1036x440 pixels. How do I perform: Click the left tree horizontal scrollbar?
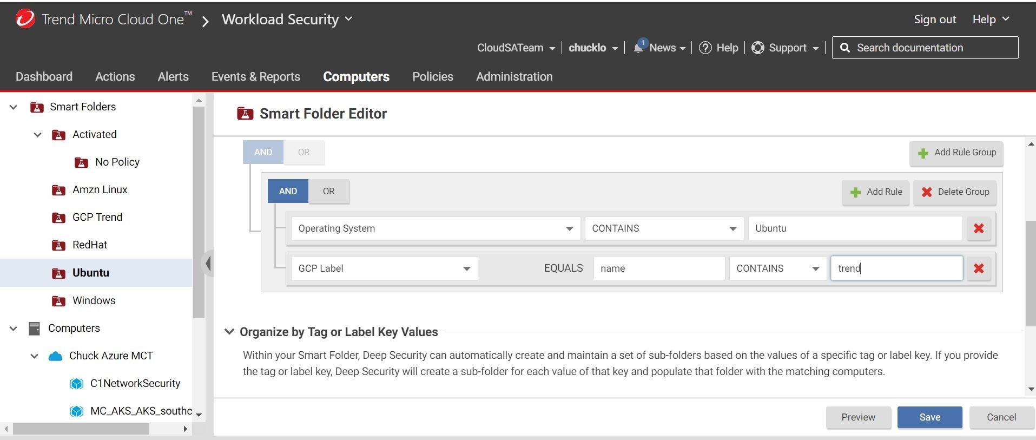pyautogui.click(x=81, y=429)
